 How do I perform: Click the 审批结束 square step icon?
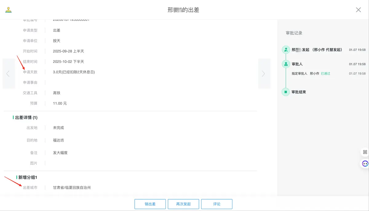point(286,92)
